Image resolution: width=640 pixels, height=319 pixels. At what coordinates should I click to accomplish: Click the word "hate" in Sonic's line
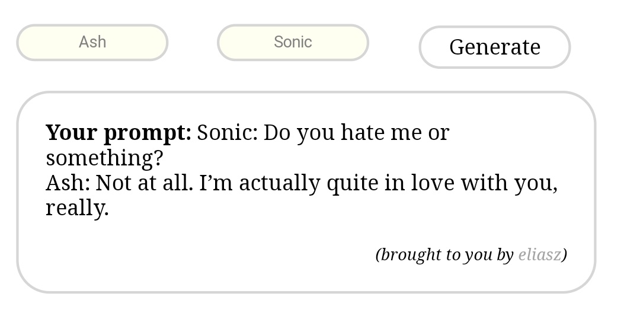[363, 133]
